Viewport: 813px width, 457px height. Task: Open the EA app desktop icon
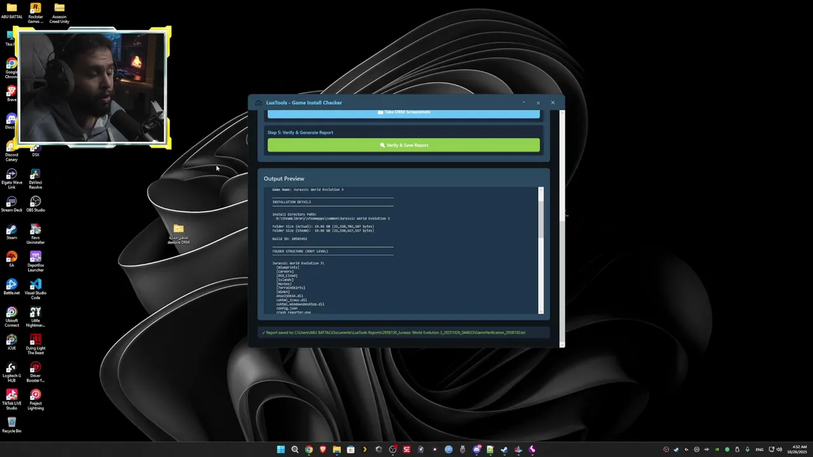(x=11, y=260)
